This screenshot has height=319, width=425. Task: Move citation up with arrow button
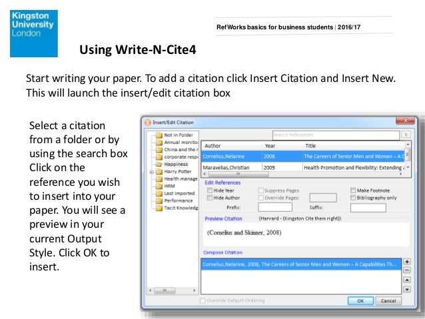click(x=407, y=280)
